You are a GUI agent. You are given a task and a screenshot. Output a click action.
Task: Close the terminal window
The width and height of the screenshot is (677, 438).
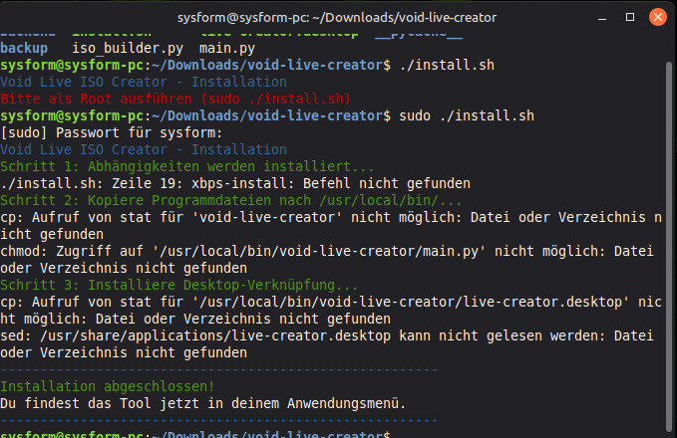tap(657, 17)
